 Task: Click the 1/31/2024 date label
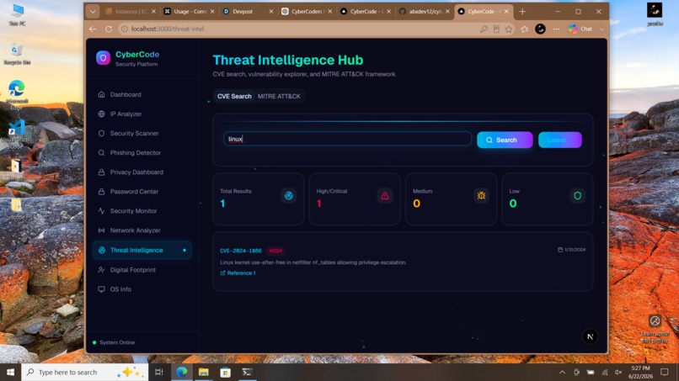(x=572, y=250)
